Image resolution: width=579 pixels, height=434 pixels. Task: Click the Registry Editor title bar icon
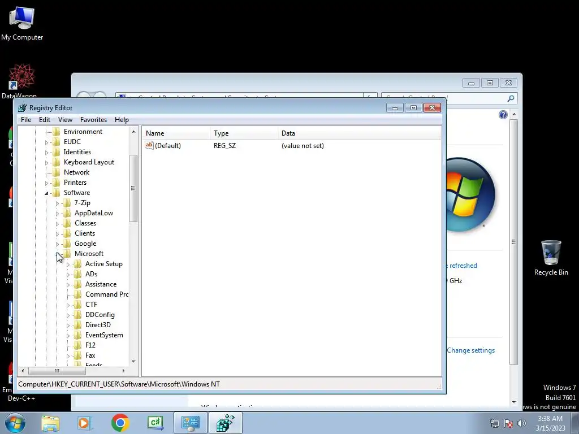coord(23,108)
